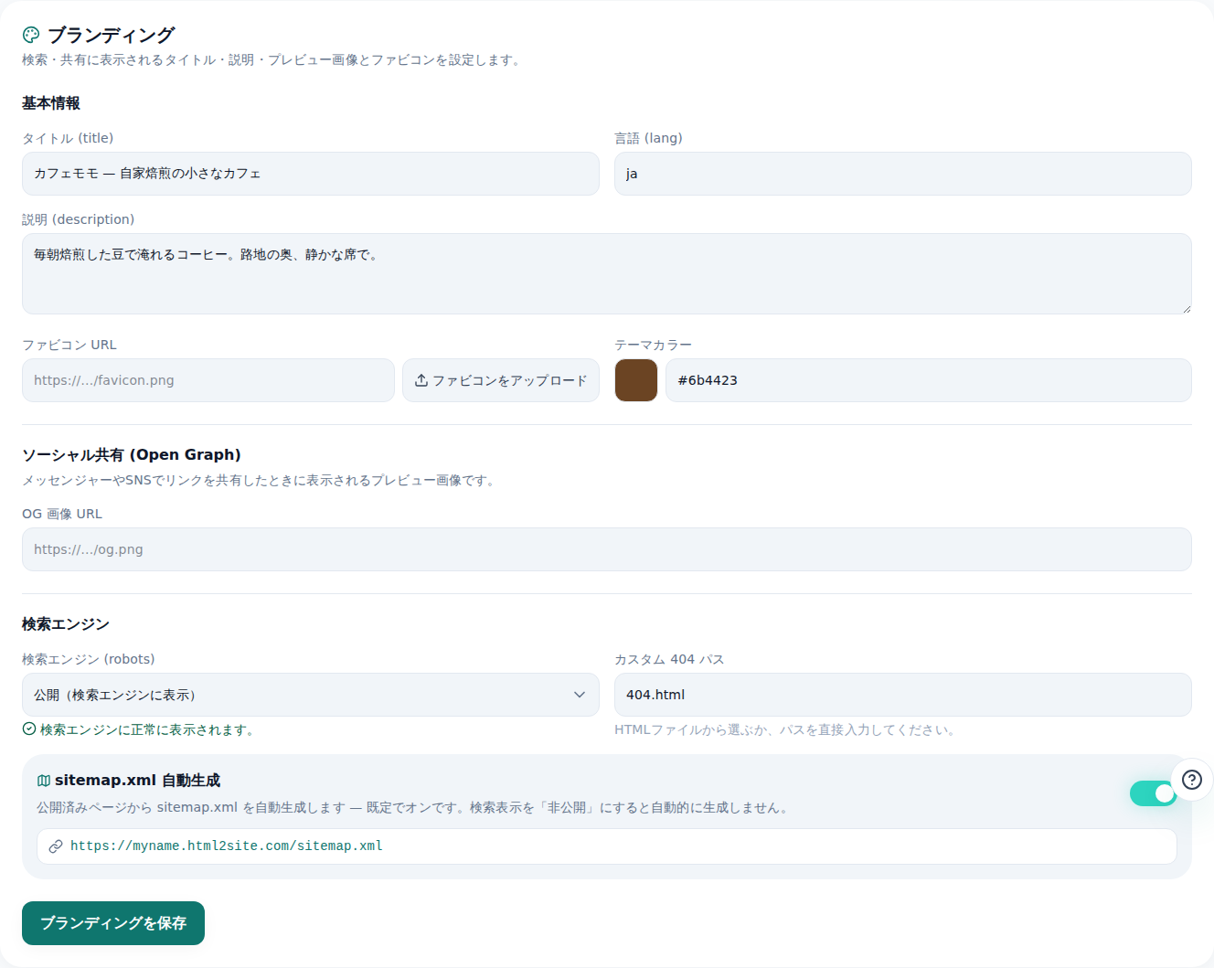This screenshot has height=968, width=1214.
Task: Click the カスタム 404 パス input field
Action: coord(903,695)
